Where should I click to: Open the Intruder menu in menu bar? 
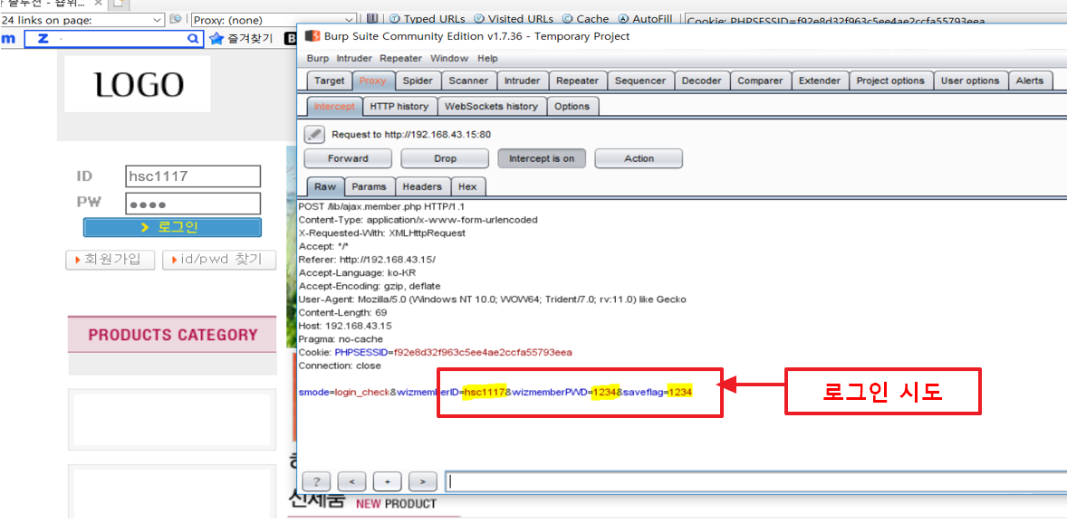(354, 59)
